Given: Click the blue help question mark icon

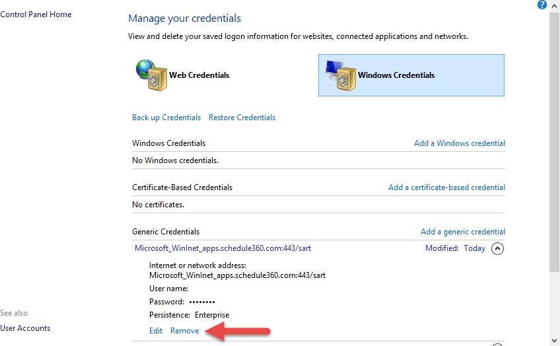Looking at the screenshot, I should click(x=542, y=5).
